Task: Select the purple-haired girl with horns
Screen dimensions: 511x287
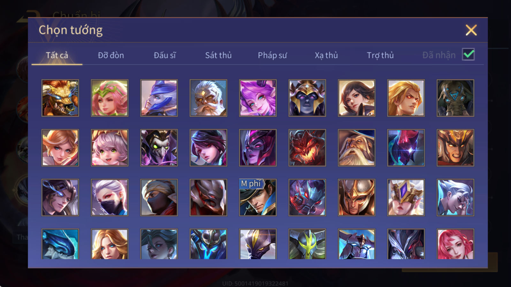Action: 258,98
